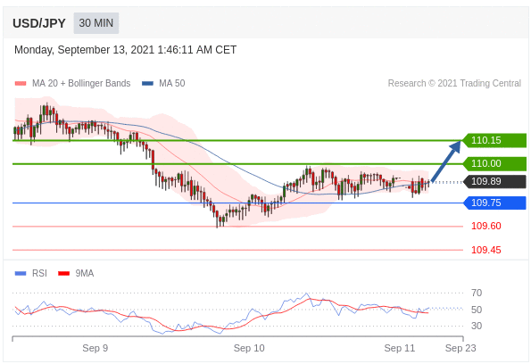Click the 30 MIN timeframe badge

(x=96, y=23)
